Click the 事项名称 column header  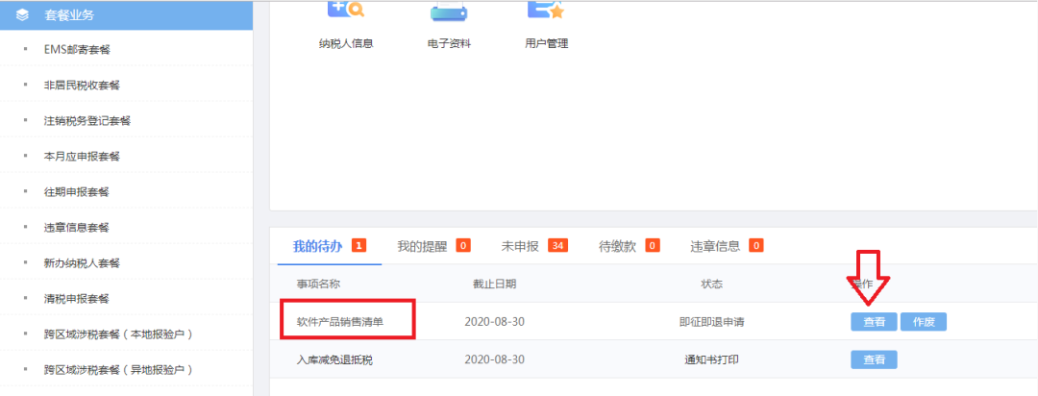[318, 285]
